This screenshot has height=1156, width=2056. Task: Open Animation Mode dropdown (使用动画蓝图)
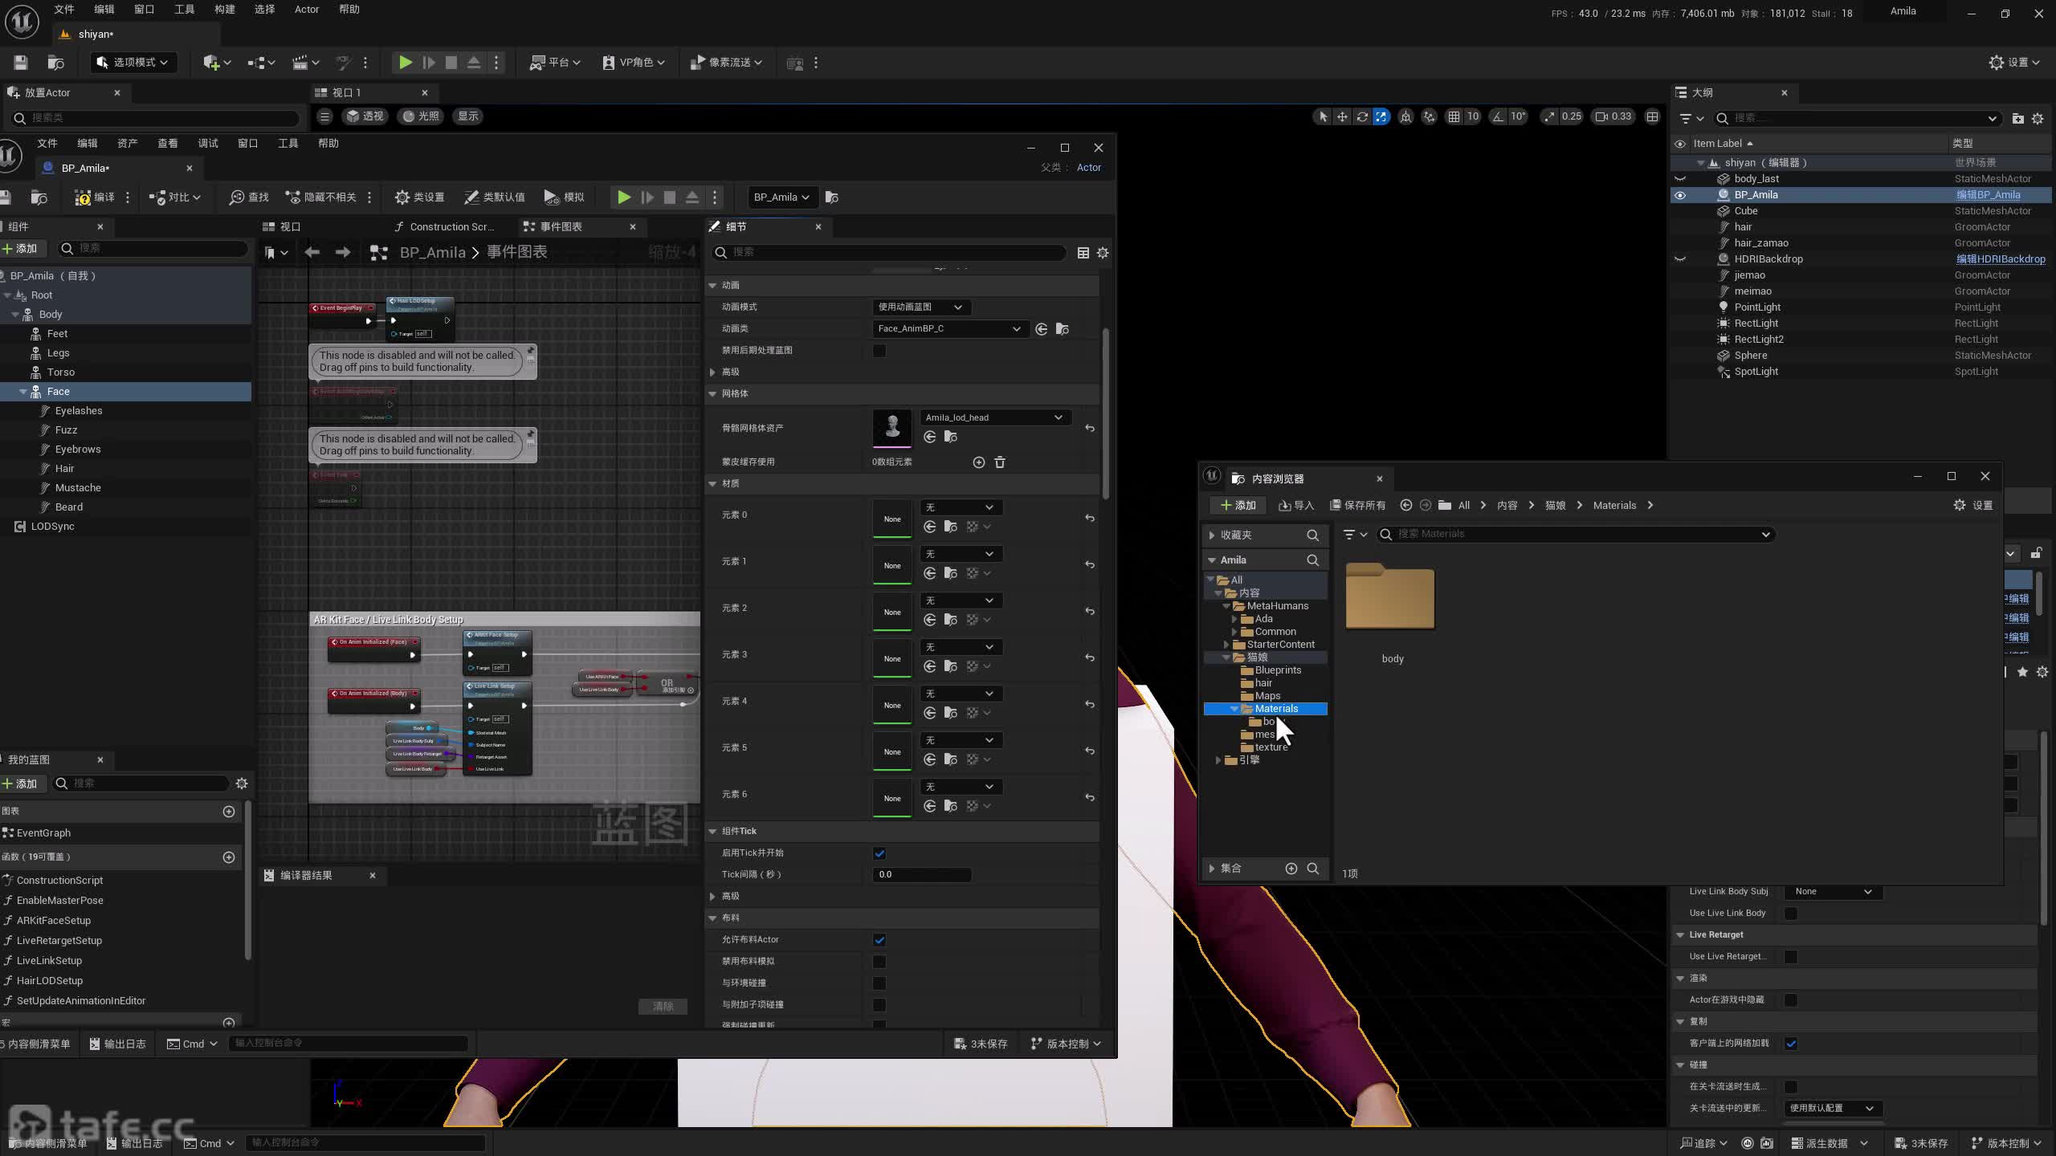click(920, 307)
